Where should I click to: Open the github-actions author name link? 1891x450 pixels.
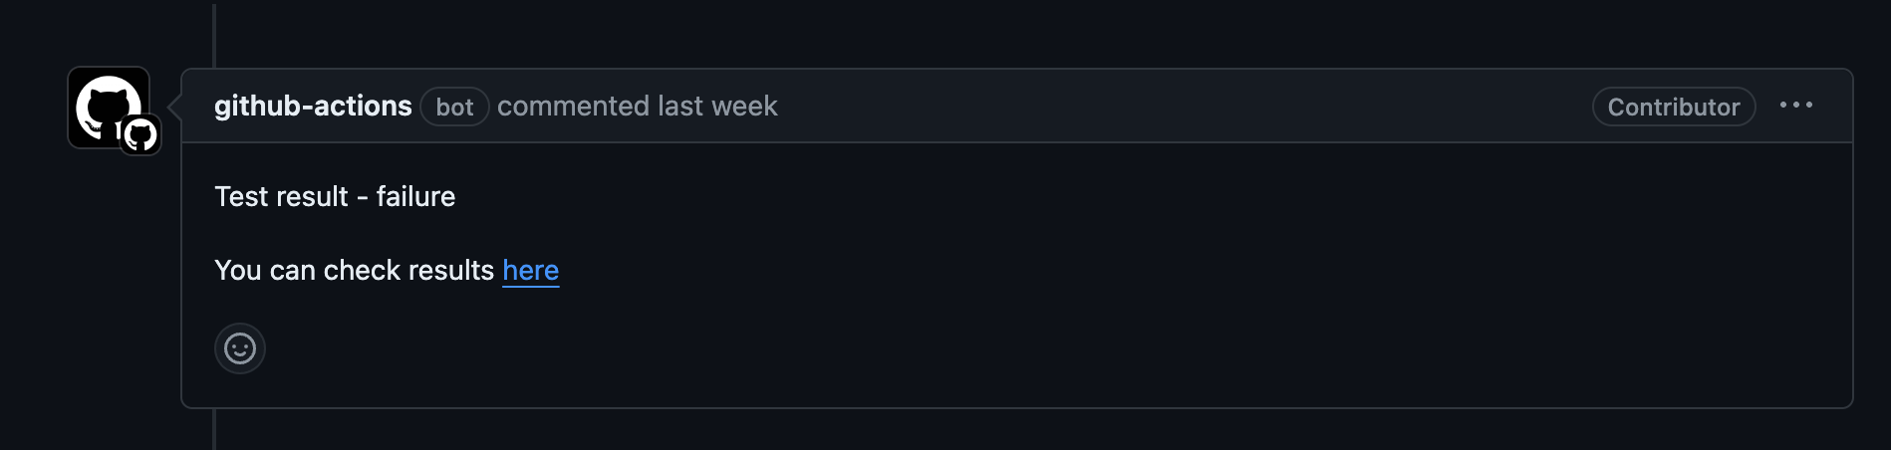tap(313, 107)
